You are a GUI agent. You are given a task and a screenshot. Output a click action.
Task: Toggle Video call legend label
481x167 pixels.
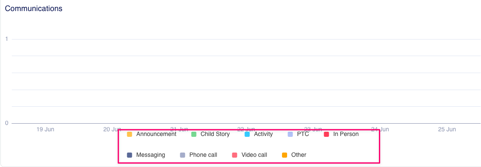pos(254,155)
